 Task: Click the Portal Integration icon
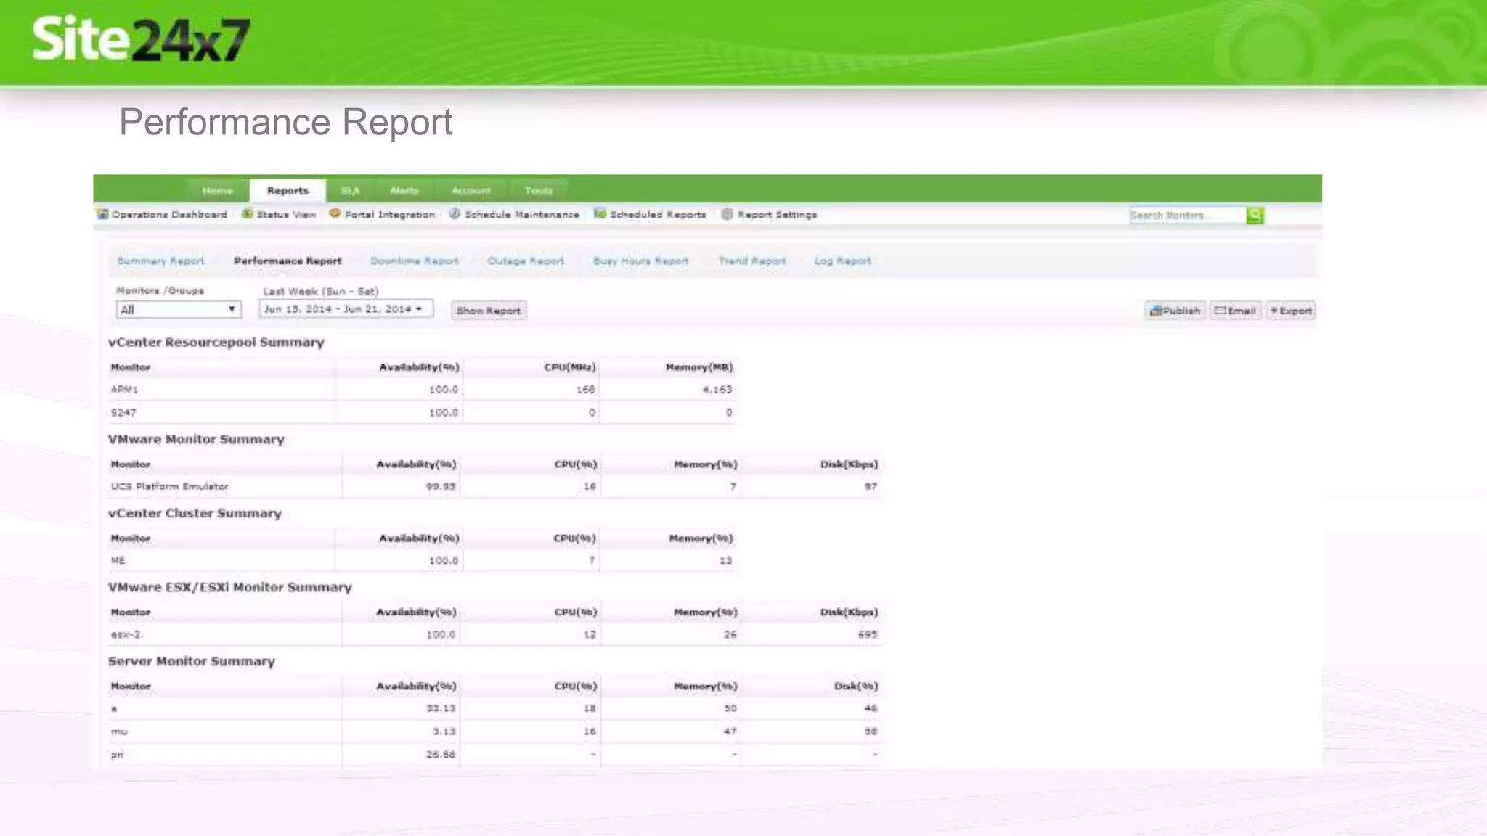[x=335, y=214]
